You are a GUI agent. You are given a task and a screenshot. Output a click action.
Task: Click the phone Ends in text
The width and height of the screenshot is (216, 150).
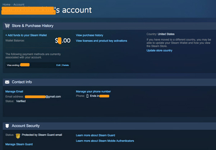coord(100,96)
